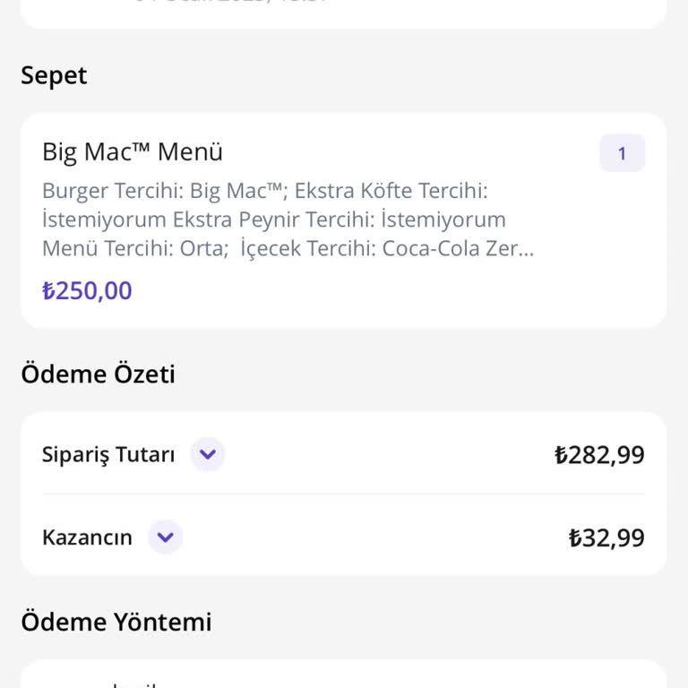Click the Kazancın label
The image size is (688, 688).
point(87,537)
